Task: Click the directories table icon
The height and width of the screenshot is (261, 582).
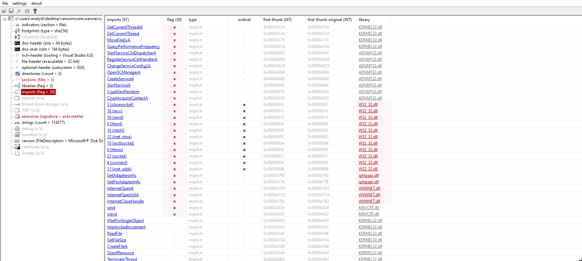Action: pos(17,74)
